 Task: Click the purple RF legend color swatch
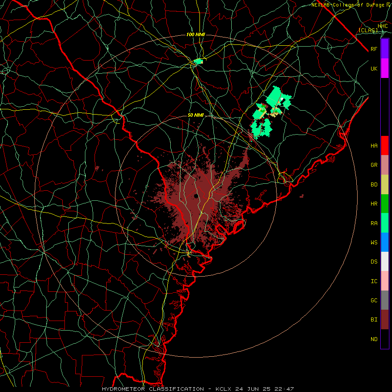point(385,49)
